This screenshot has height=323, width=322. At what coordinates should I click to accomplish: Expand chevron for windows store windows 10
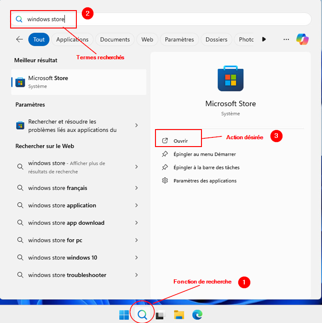click(x=136, y=257)
